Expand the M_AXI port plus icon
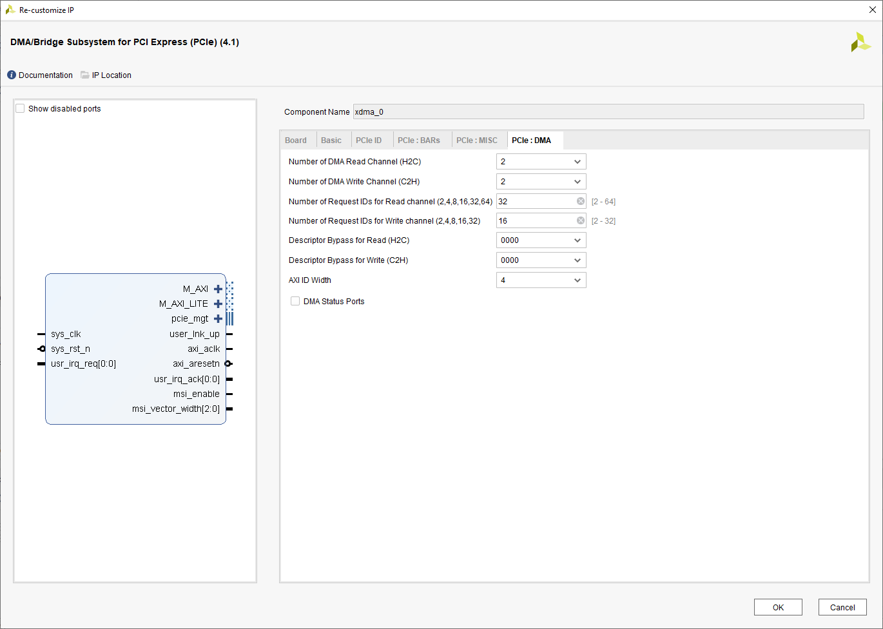Image resolution: width=883 pixels, height=629 pixels. tap(218, 289)
